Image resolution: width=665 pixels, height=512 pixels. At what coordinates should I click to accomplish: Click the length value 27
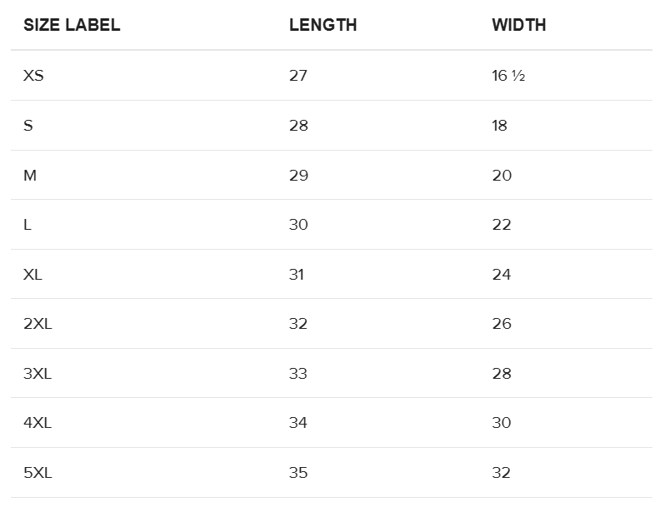298,76
